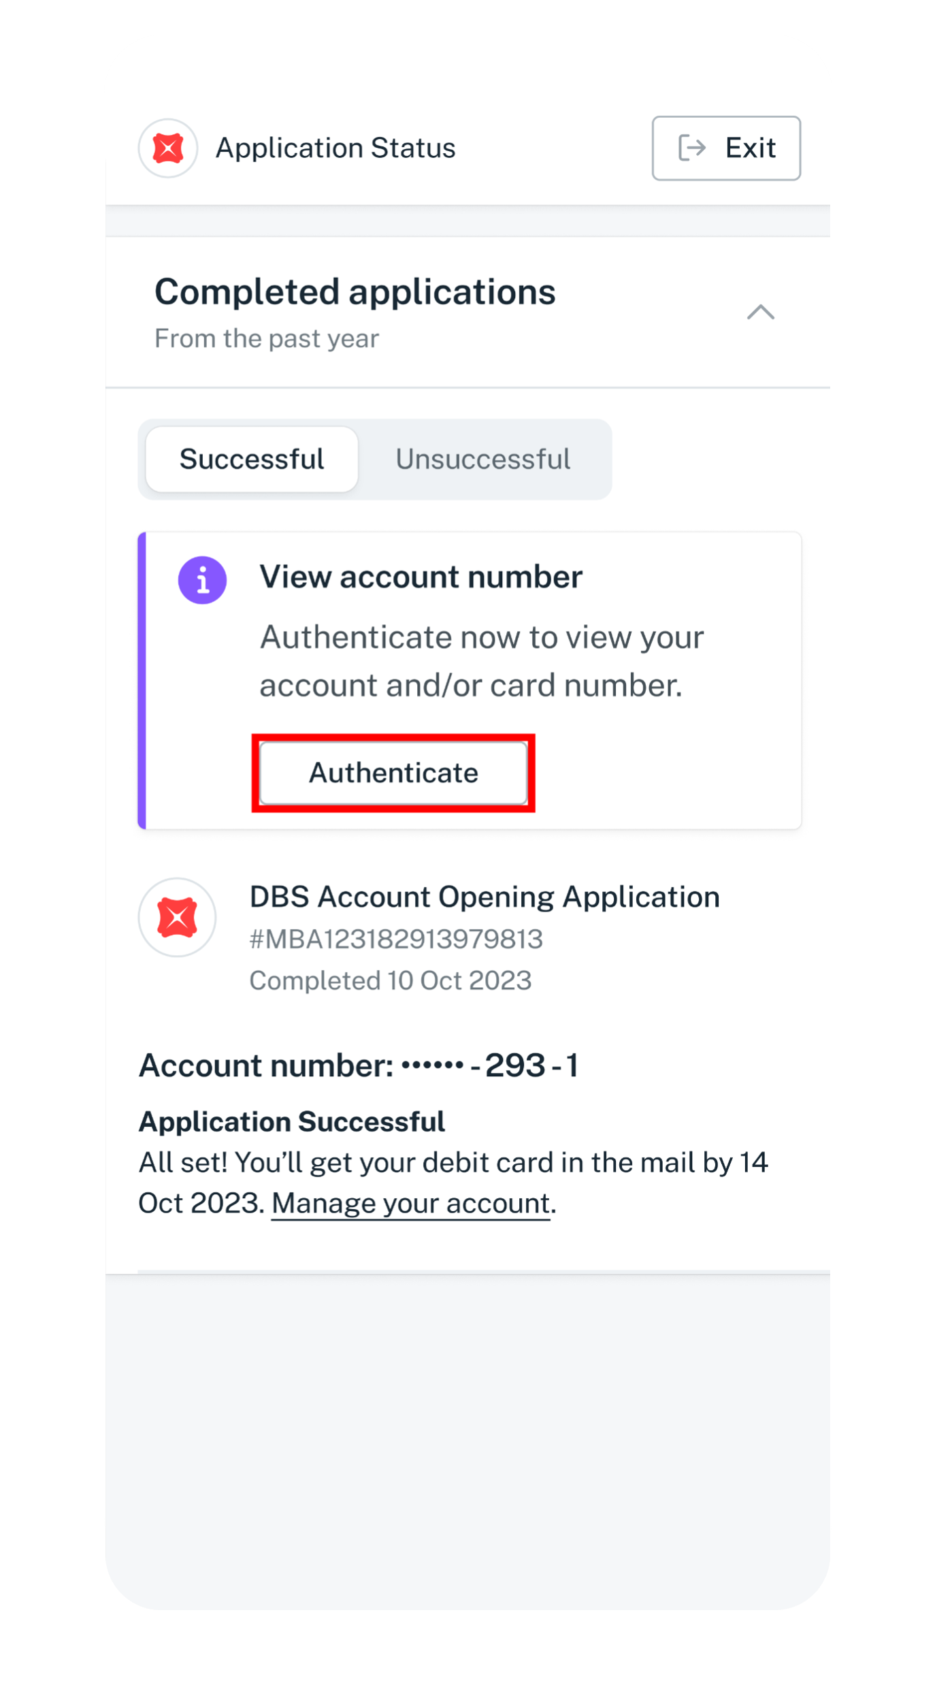Image resolution: width=935 pixels, height=1685 pixels.
Task: Switch to the Unsuccessful tab
Action: 483,459
